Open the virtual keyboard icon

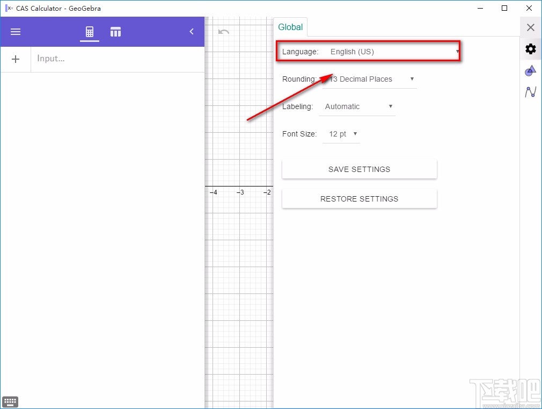(x=10, y=401)
